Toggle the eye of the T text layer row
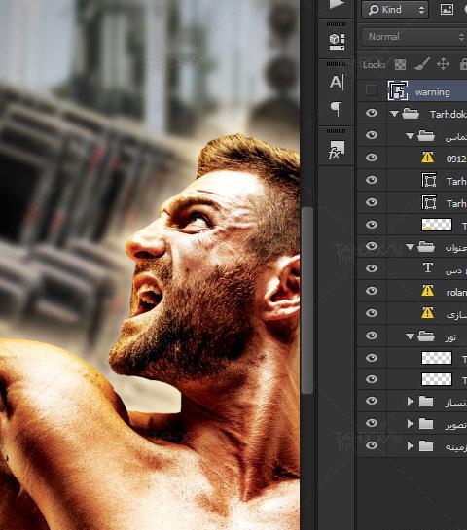Screen dimensions: 467x530 (x=372, y=268)
